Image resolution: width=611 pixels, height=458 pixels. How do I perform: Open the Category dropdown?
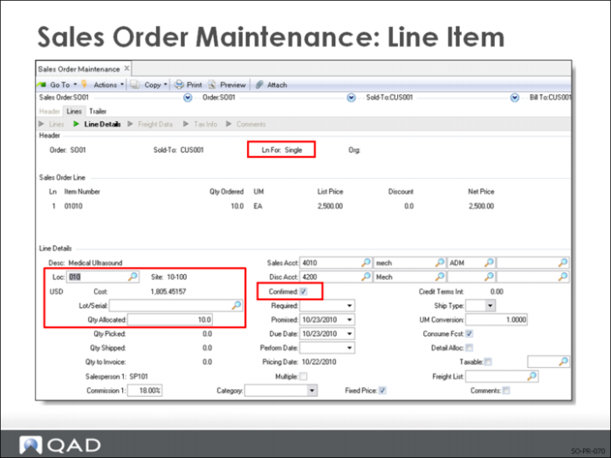pyautogui.click(x=312, y=390)
